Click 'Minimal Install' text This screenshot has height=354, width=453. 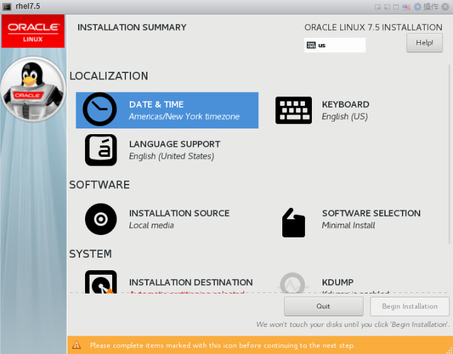[x=348, y=226]
